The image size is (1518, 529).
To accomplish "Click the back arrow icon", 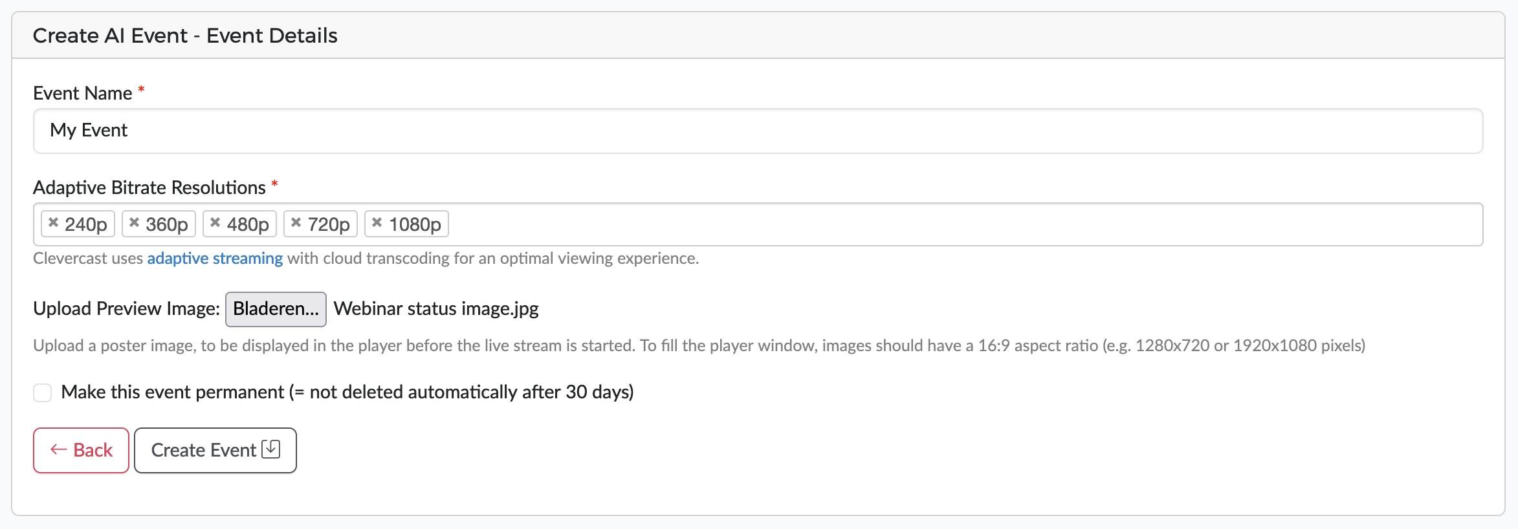I will (x=59, y=449).
